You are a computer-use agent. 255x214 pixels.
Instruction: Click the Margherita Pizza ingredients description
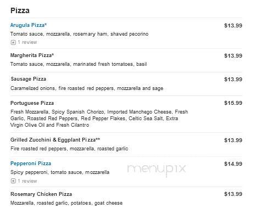[79, 64]
